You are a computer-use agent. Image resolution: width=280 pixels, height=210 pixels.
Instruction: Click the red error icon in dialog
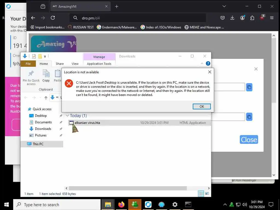(x=69, y=83)
